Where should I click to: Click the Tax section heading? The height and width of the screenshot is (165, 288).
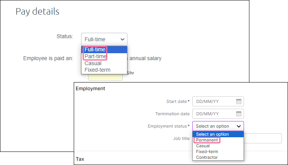coord(80,159)
